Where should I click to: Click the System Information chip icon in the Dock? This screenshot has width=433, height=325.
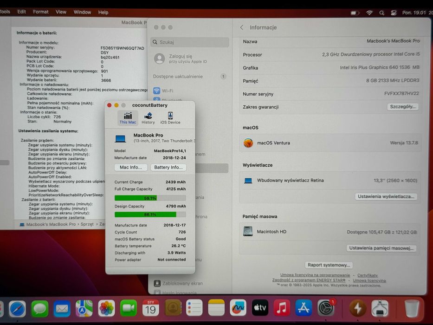click(380, 308)
